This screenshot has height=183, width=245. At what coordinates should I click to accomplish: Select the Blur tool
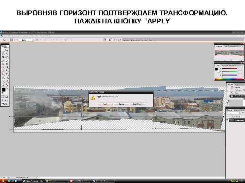point(3,70)
